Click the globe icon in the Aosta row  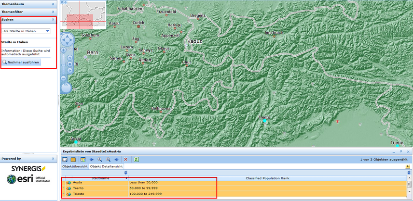pyautogui.click(x=69, y=182)
